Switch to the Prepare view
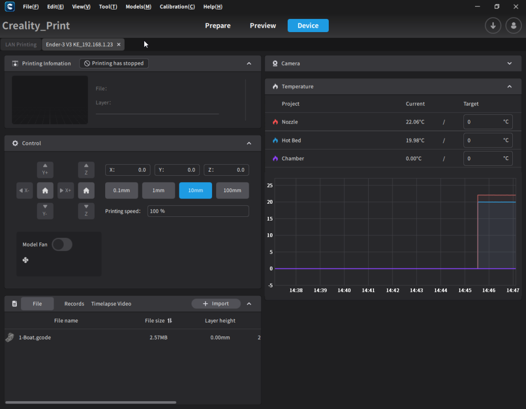The height and width of the screenshot is (409, 526). [218, 25]
